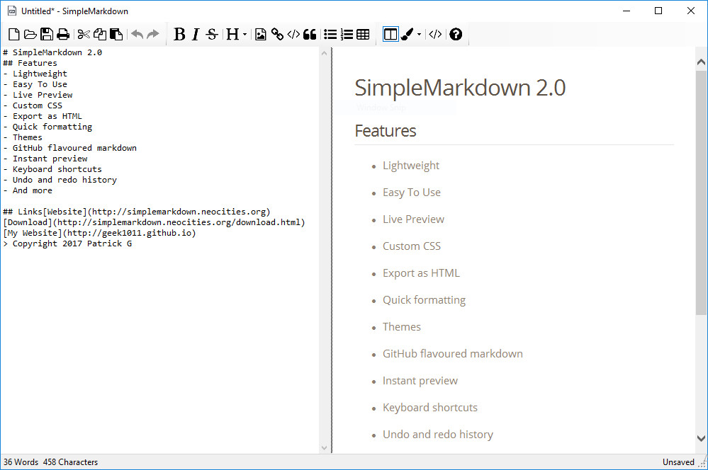Place cursor on '- Easy To Use' editor line
708x470 pixels.
tap(35, 84)
